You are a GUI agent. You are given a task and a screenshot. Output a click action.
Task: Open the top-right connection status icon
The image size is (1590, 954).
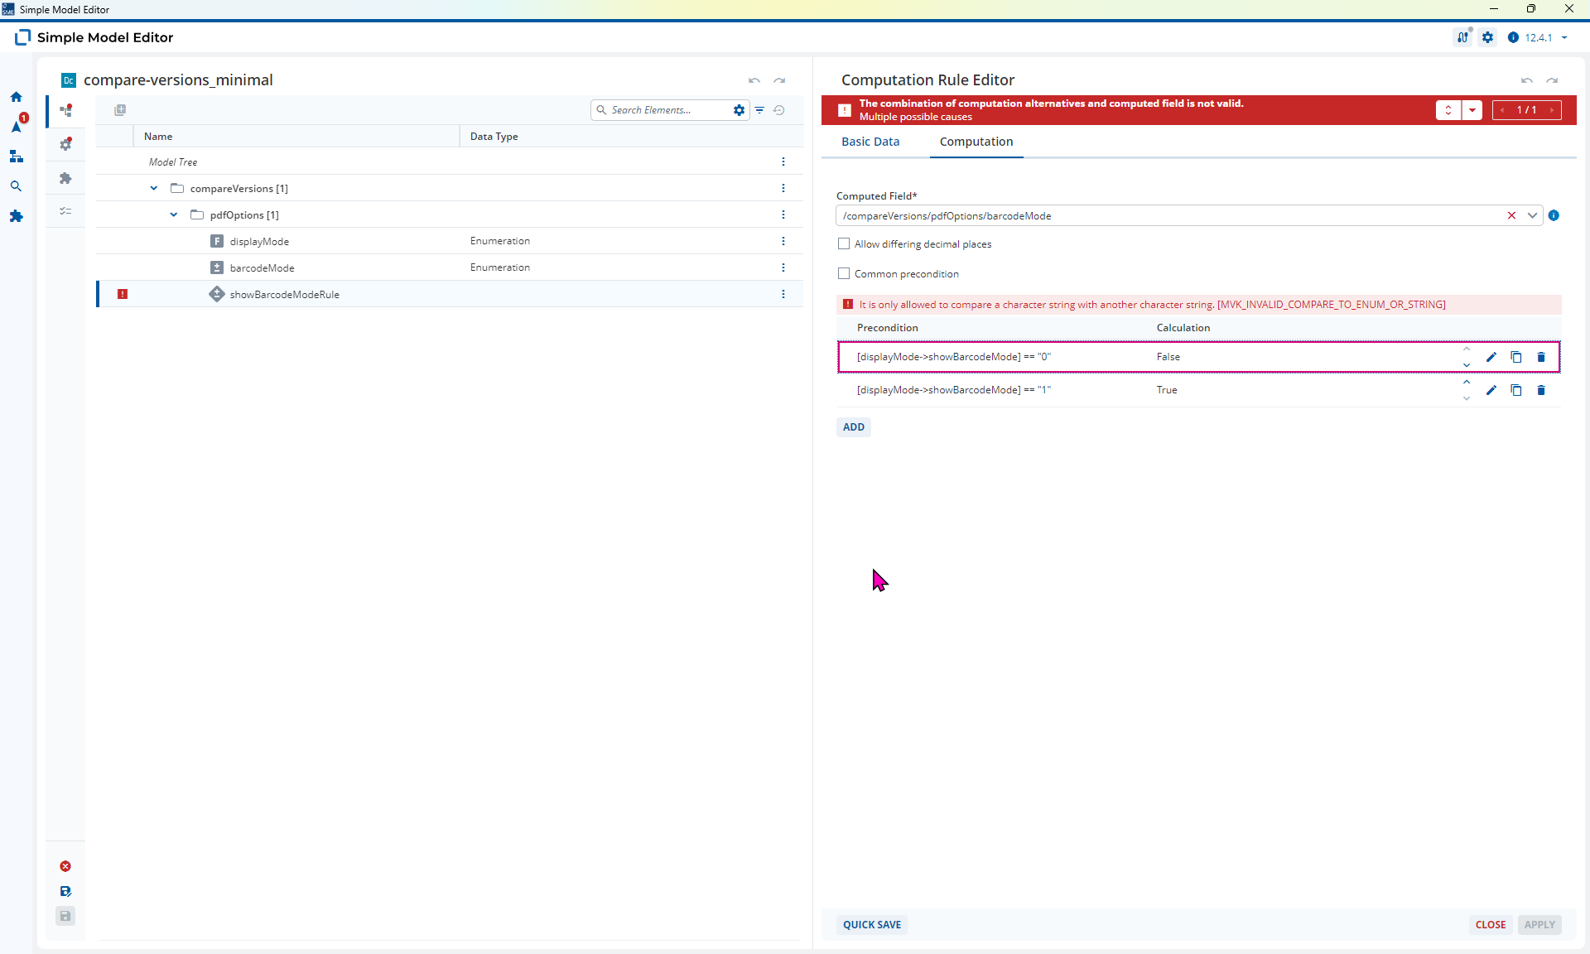[x=1463, y=37]
